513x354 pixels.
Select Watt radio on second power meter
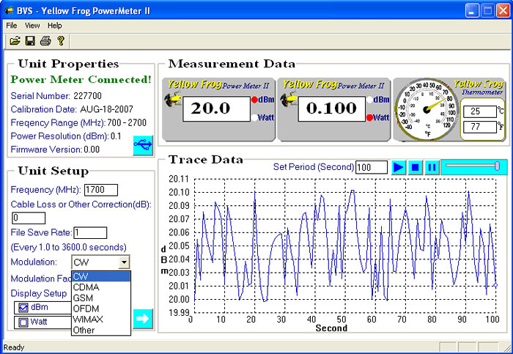(x=369, y=118)
